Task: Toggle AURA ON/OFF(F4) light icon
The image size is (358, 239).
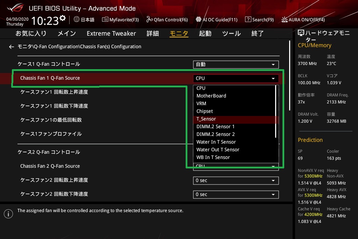Action: click(x=285, y=20)
